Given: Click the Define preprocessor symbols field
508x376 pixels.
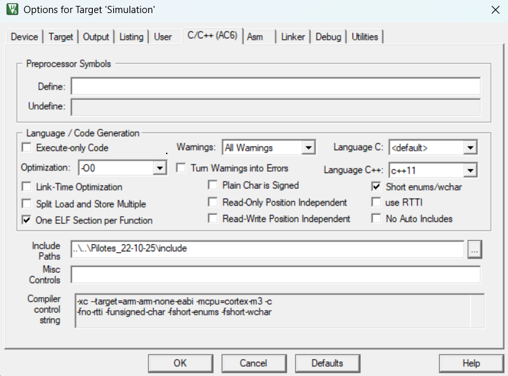Looking at the screenshot, I should (x=275, y=87).
